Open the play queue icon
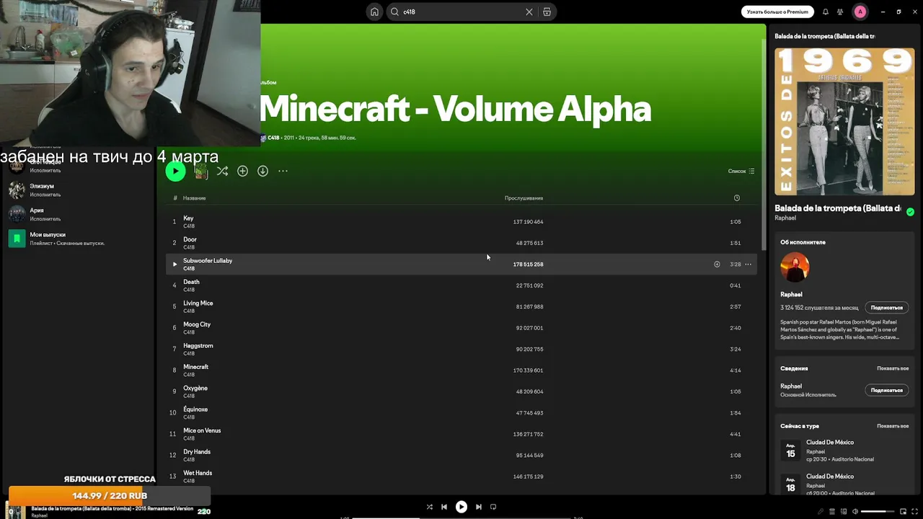Image resolution: width=923 pixels, height=519 pixels. (832, 511)
